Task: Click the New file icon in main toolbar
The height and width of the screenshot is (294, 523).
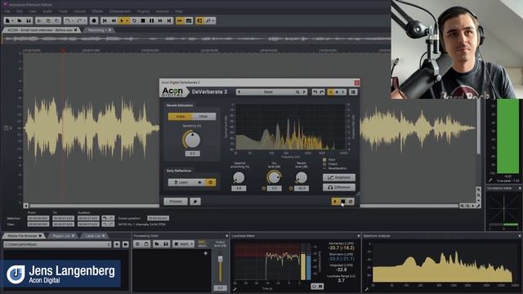Action: click(7, 20)
